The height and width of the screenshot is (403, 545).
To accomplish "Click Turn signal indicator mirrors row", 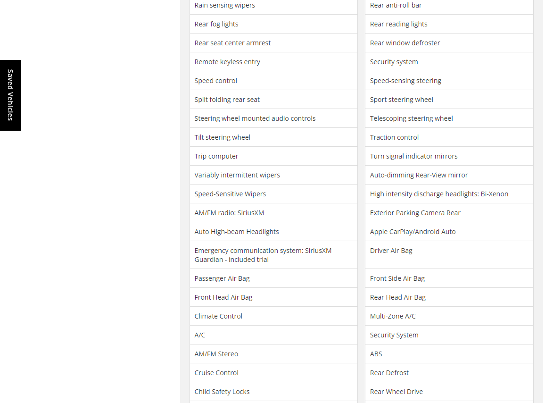I will [414, 156].
